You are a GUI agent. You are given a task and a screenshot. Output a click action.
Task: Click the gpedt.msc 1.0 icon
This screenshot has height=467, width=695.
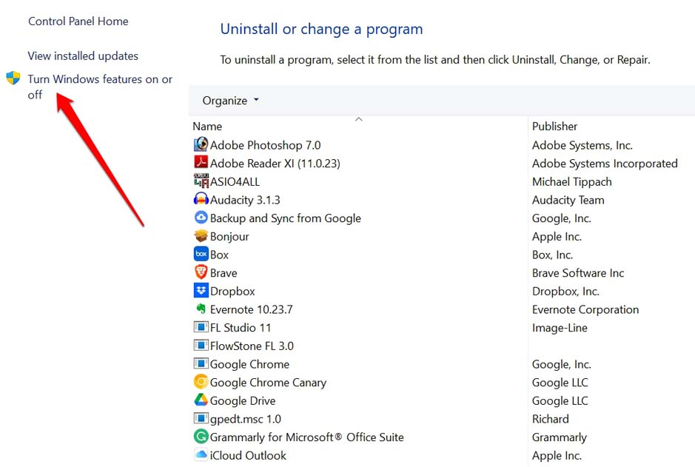(201, 418)
